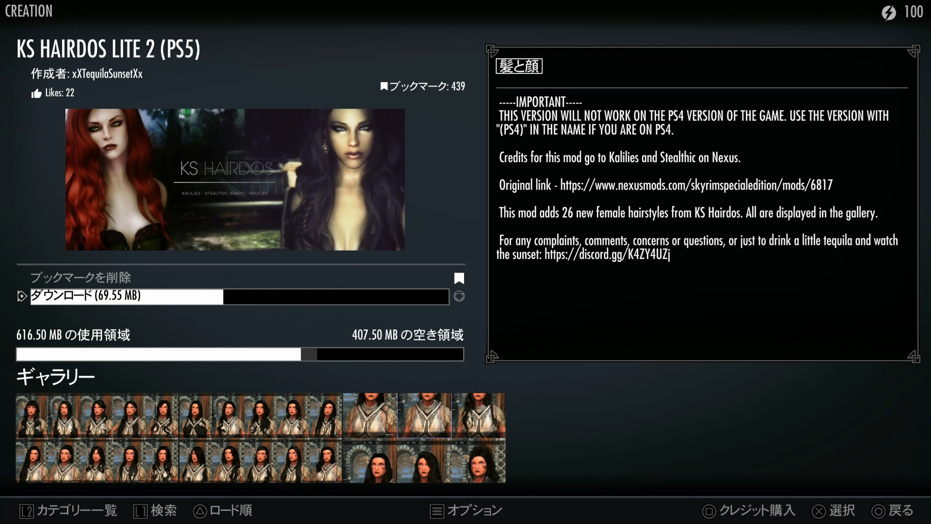Click the bookmark count flag icon
This screenshot has height=524, width=931.
pos(384,86)
